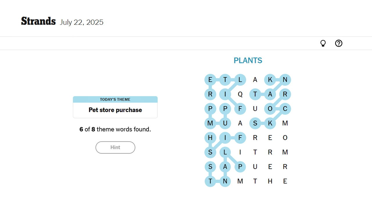Tap the letter U in the PUP chain
Screen dimensions: 372x209
coord(225,123)
